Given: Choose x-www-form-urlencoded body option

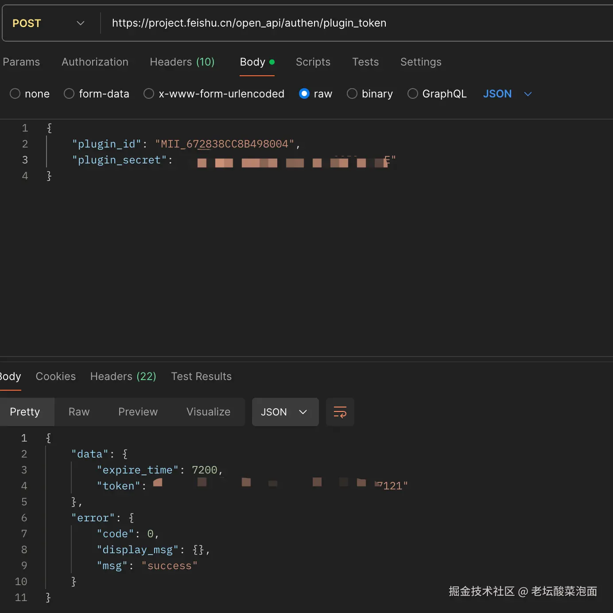Looking at the screenshot, I should pos(149,94).
